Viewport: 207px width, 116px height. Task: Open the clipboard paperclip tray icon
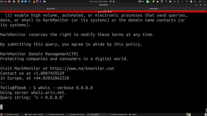174,1
